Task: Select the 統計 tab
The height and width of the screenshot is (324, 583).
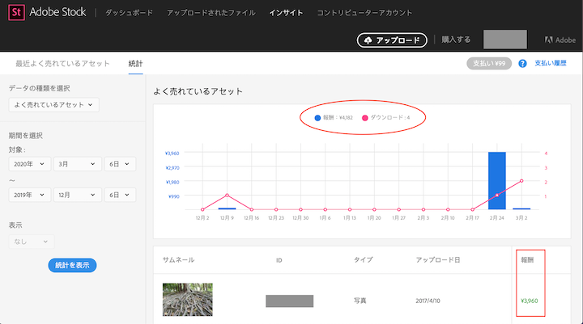Action: coord(136,63)
